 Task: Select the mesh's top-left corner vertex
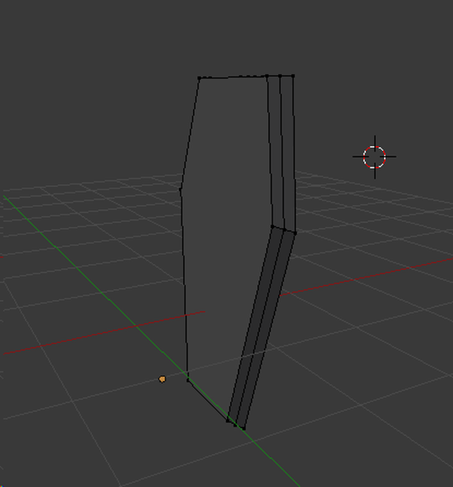[199, 78]
